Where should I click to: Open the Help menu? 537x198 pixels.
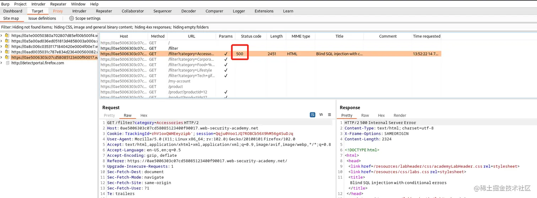(94, 4)
